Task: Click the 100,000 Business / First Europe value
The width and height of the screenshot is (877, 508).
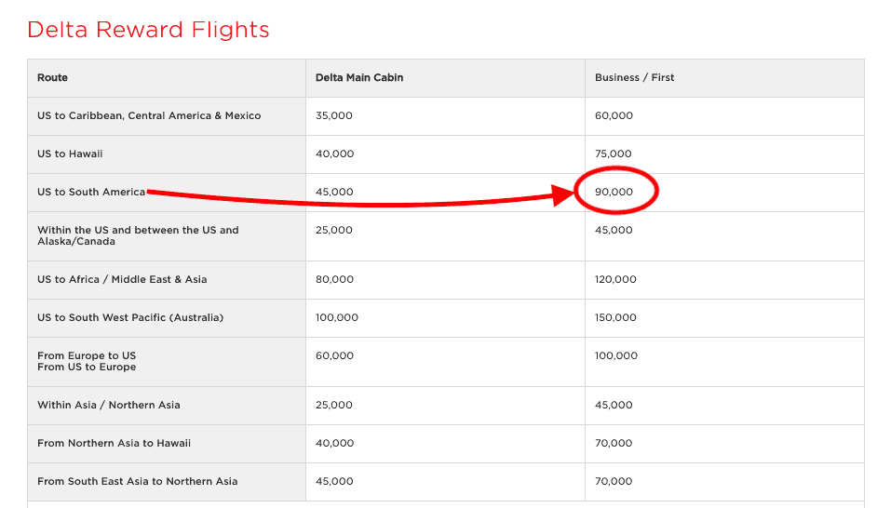Action: (616, 355)
